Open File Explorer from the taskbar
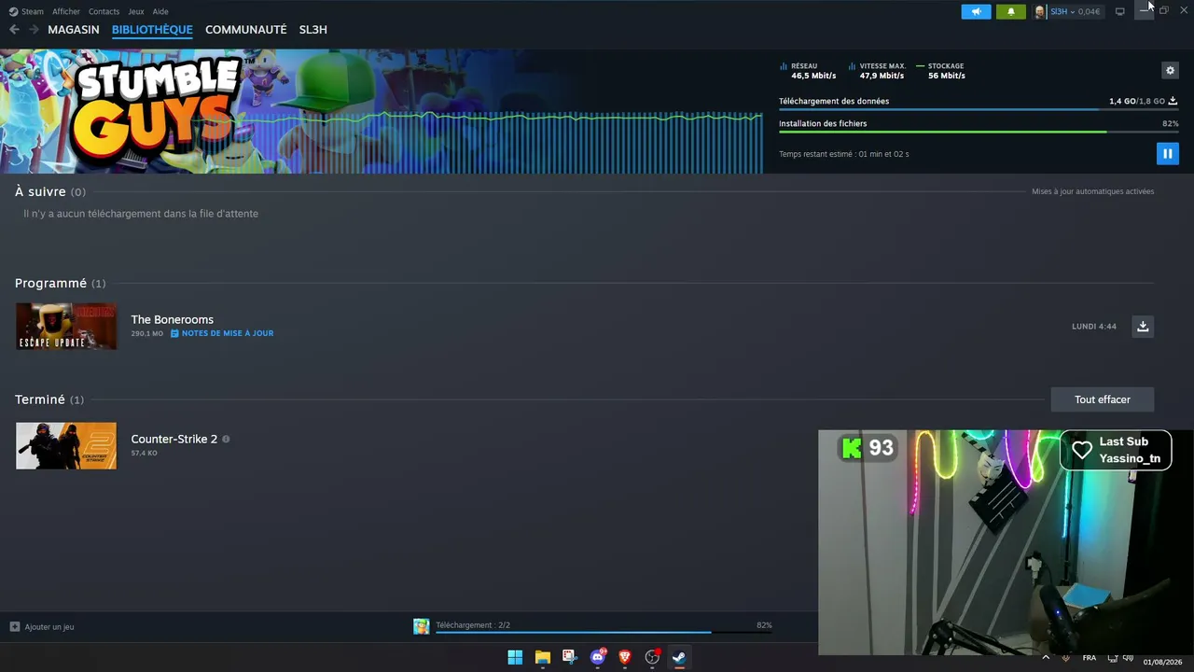1194x672 pixels. point(543,657)
